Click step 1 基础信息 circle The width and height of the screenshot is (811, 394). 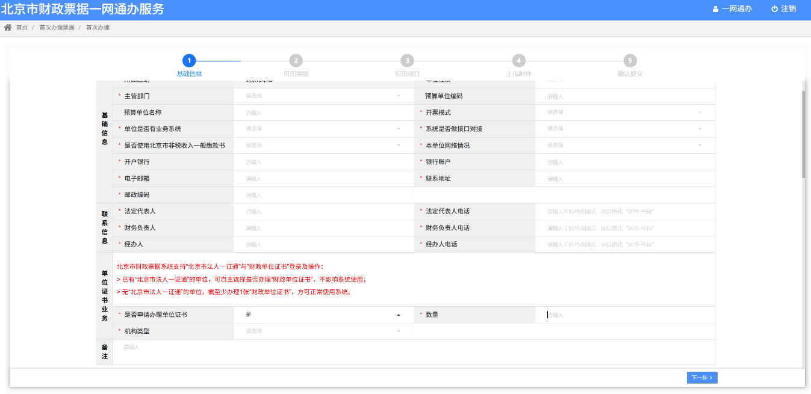point(189,61)
